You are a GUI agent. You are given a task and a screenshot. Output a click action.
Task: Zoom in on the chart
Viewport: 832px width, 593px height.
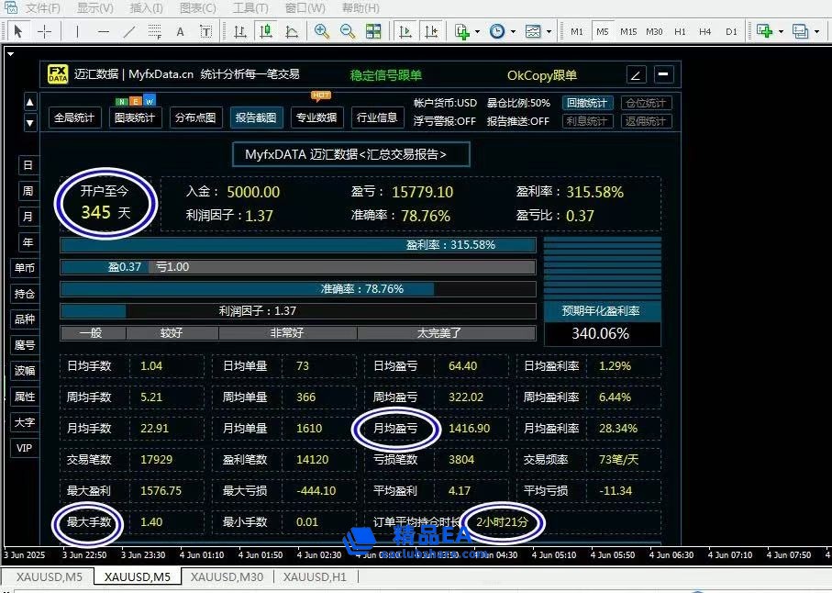pyautogui.click(x=322, y=32)
